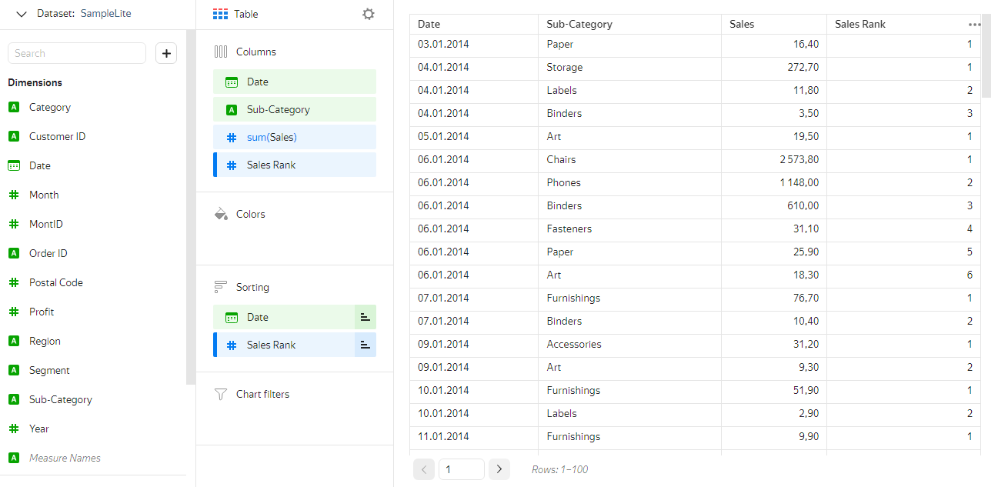Toggle sort direction for Sales Rank

tap(365, 345)
